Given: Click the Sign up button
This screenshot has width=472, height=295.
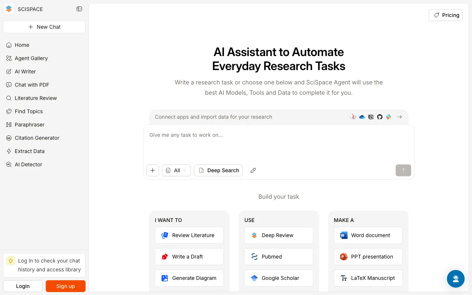Looking at the screenshot, I should tap(66, 286).
